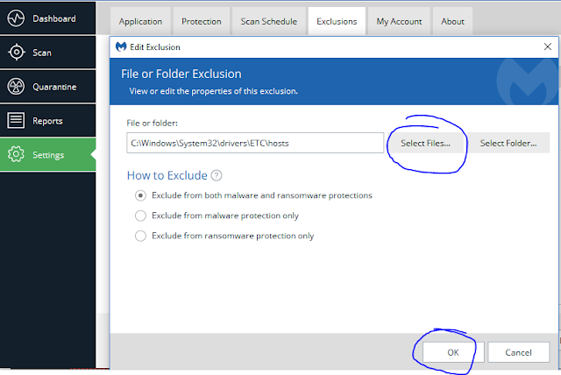Image resolution: width=561 pixels, height=375 pixels.
Task: Click the Select Files... button
Action: 425,143
